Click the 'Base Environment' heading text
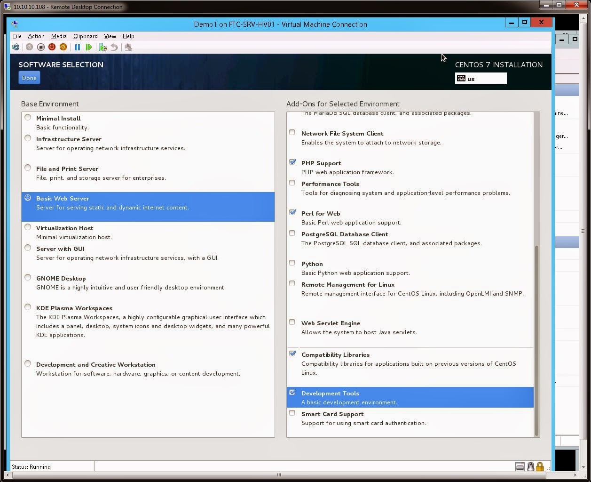 pyautogui.click(x=50, y=104)
